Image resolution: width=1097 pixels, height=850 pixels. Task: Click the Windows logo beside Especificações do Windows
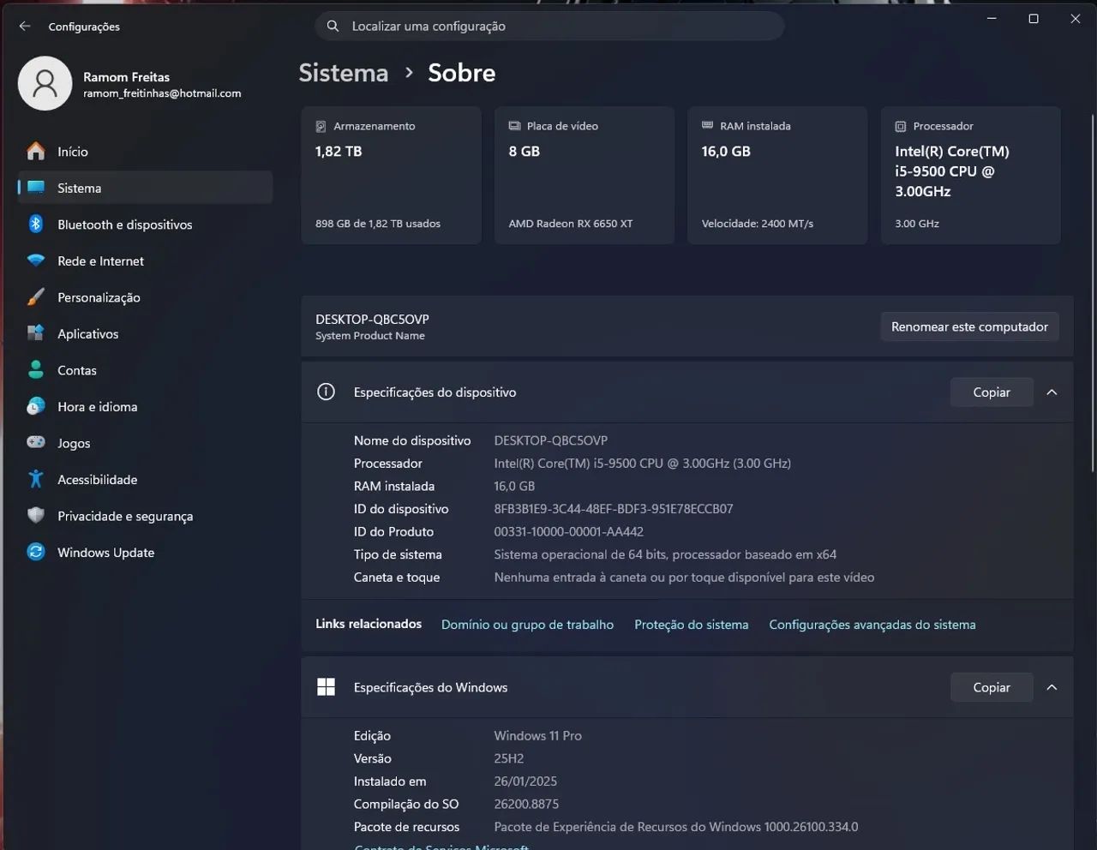326,687
